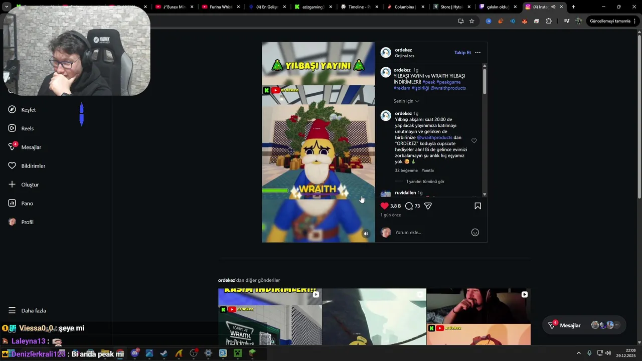Open #işbirliği hashtag link
This screenshot has width=642, height=361.
pyautogui.click(x=420, y=88)
